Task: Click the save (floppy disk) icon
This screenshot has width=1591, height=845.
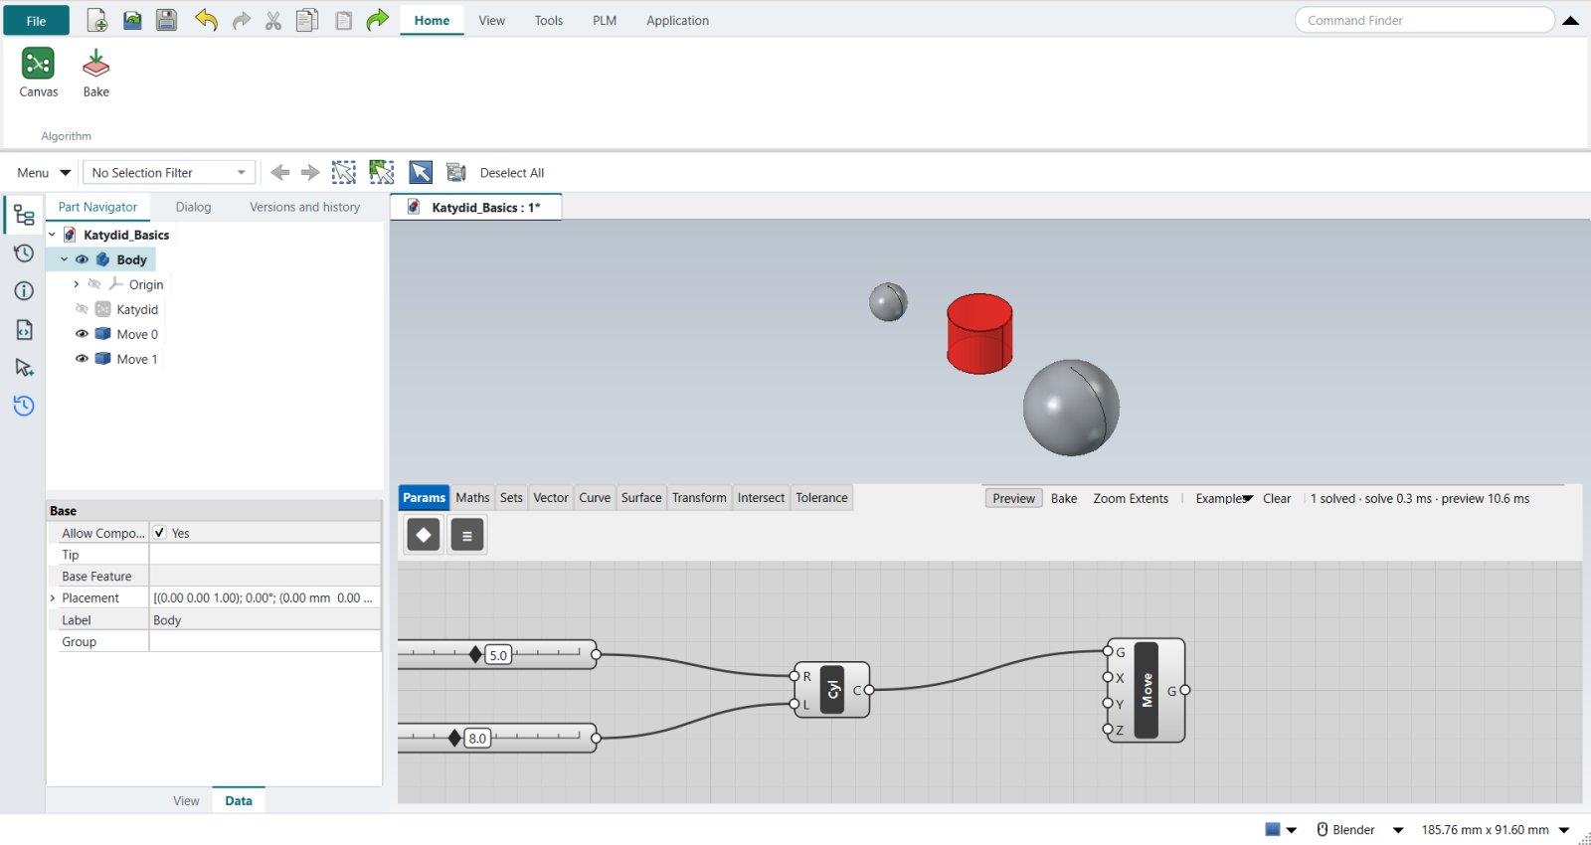Action: coord(166,20)
